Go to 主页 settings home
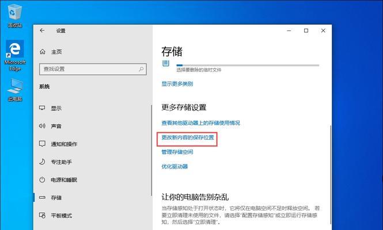Image resolution: width=383 pixels, height=230 pixels. coord(56,52)
